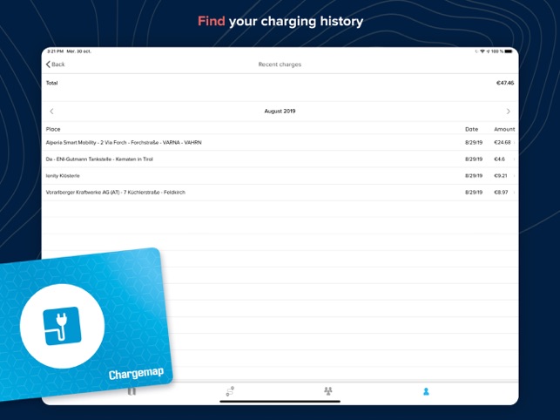Click the battery indicator in status bar
560x420 pixels.
tap(509, 51)
